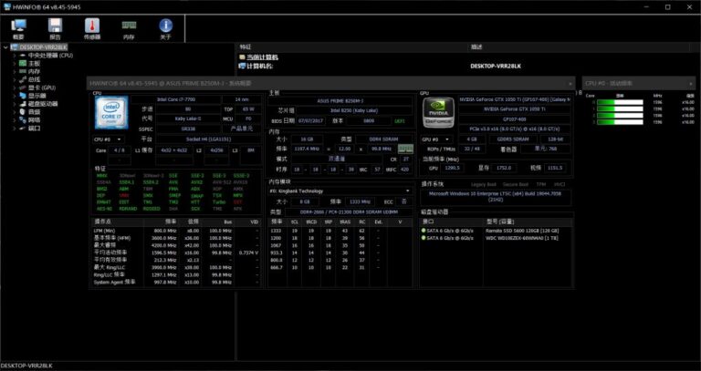Open the Kingbank Technology memory module dropdown
Viewport: 701px width, 371px height.
(x=340, y=191)
